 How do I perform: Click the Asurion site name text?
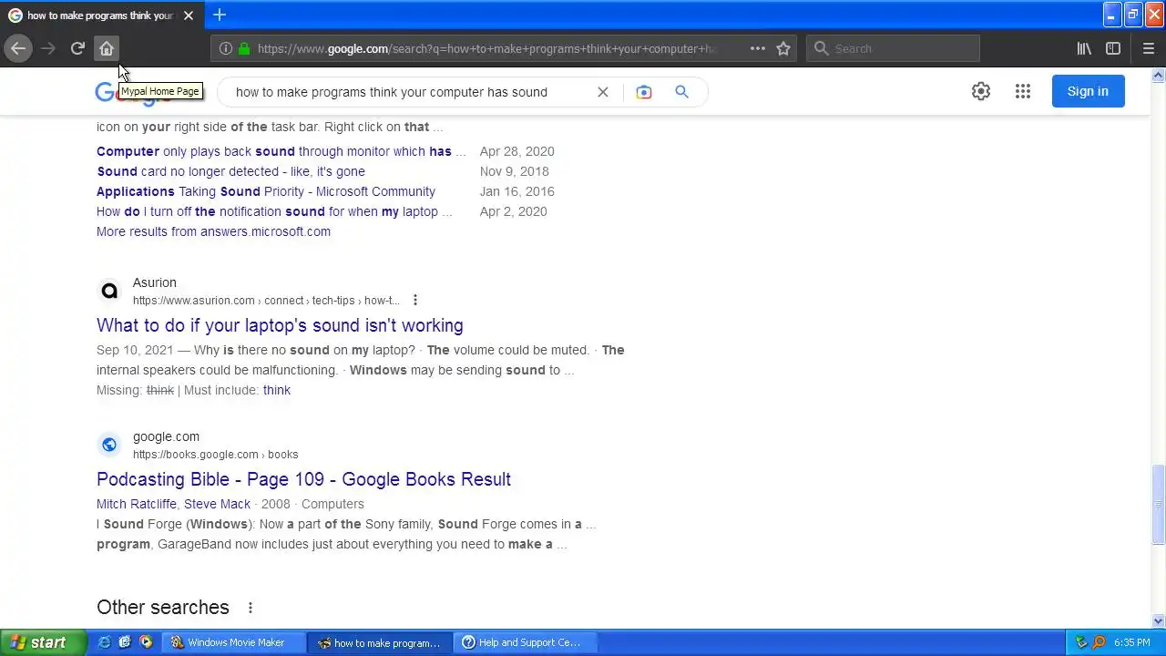coord(155,282)
